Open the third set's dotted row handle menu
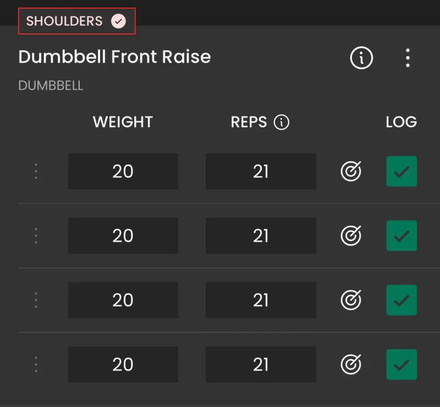The width and height of the screenshot is (440, 407). tap(36, 300)
